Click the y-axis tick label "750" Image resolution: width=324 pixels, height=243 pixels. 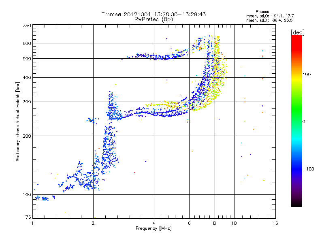(27, 26)
